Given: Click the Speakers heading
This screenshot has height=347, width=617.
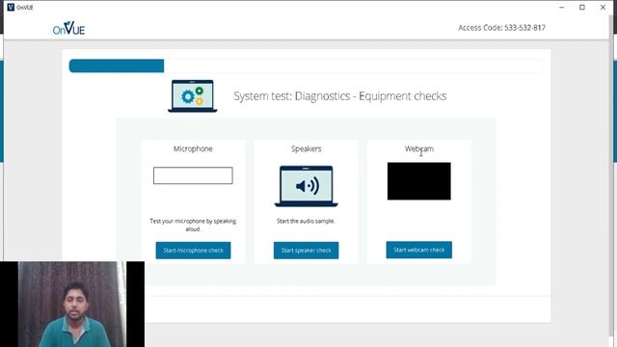Looking at the screenshot, I should point(307,148).
